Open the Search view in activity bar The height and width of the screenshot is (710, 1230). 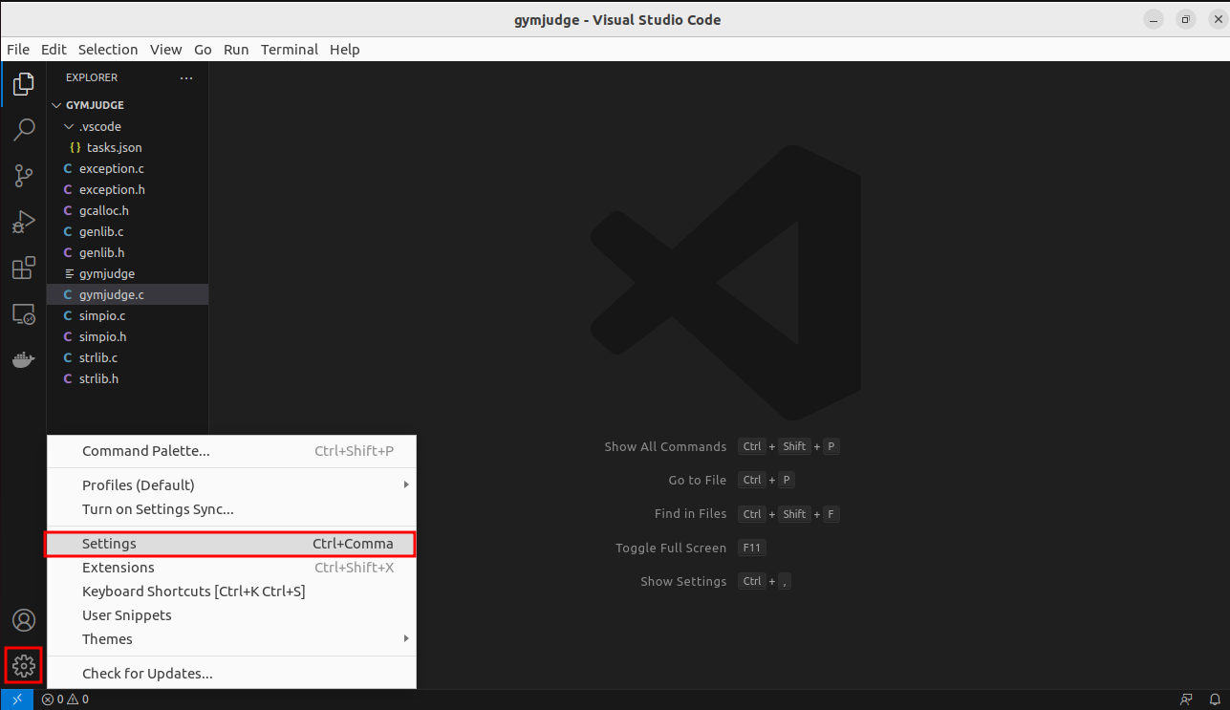[x=24, y=130]
